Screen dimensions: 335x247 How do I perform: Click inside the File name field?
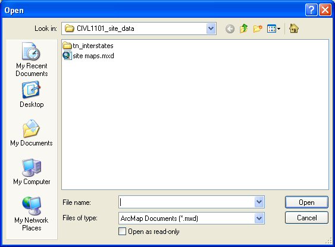[186, 202]
